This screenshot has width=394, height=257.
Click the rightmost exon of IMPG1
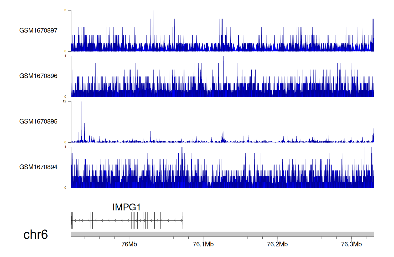pos(183,220)
